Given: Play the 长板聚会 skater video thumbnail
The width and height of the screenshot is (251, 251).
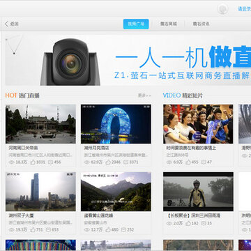Looking at the screenshot, I should pyautogui.click(x=198, y=192).
